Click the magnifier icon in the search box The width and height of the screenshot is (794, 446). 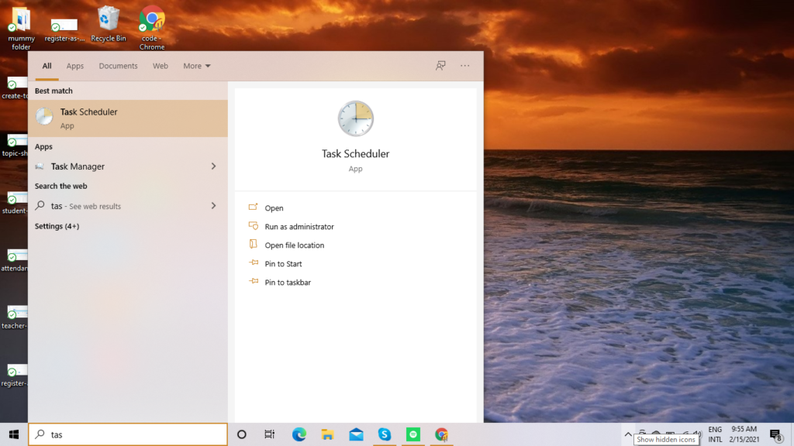click(x=40, y=434)
